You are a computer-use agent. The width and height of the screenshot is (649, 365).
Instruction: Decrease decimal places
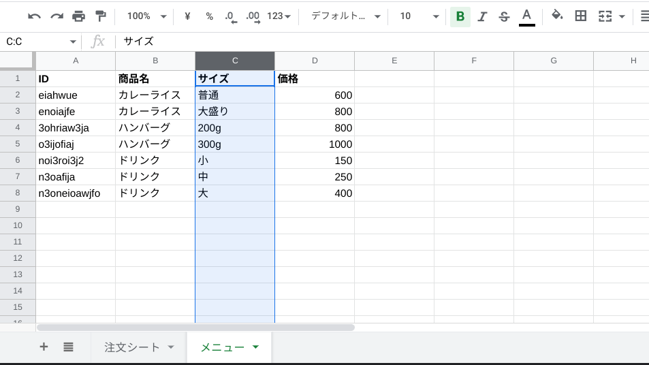(x=231, y=16)
